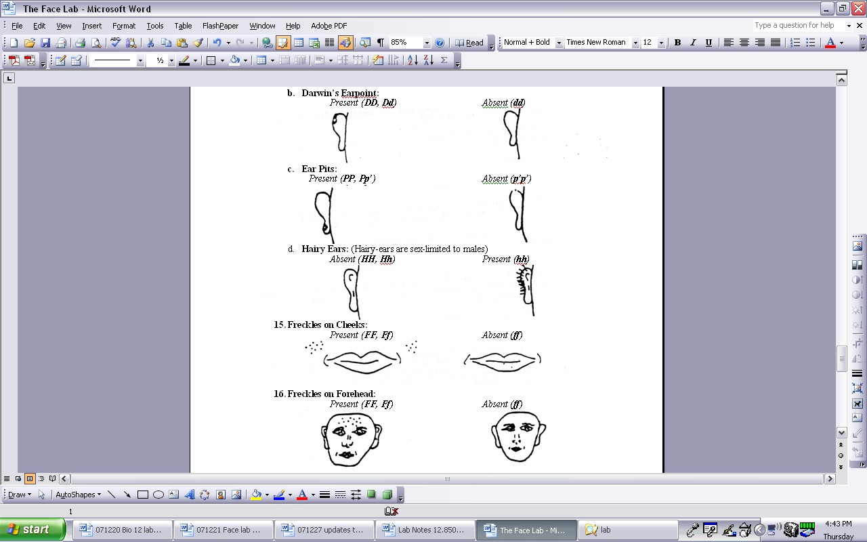Click the Sort Ascending icon

[x=413, y=60]
